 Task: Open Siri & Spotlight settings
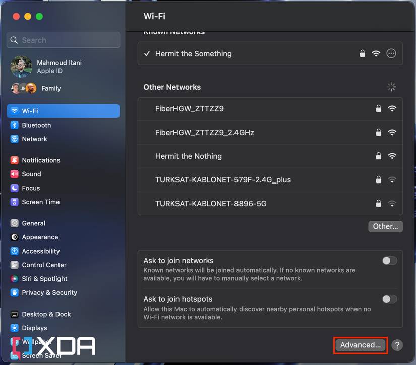tap(63, 279)
